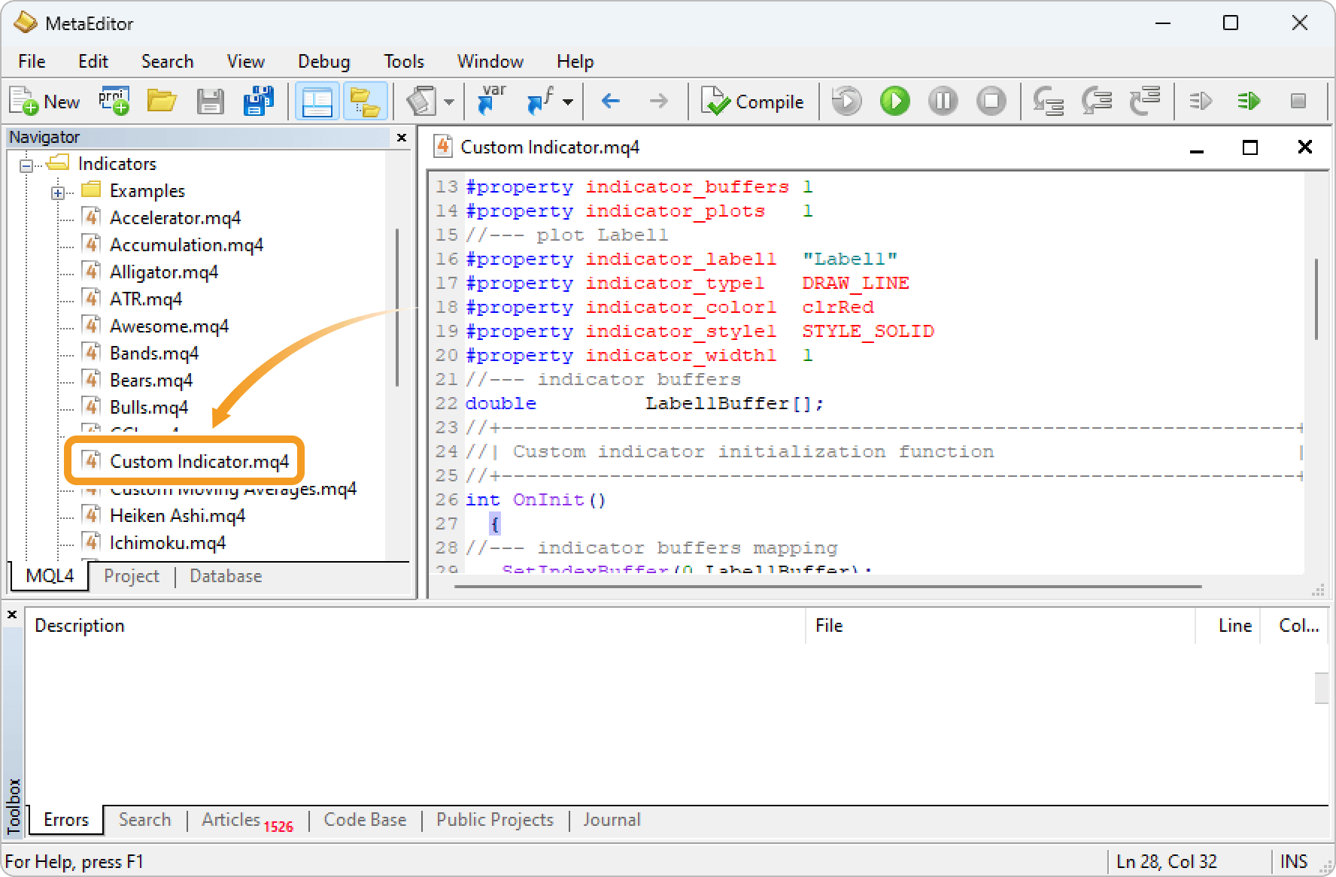Image resolution: width=1336 pixels, height=877 pixels.
Task: Click the New file toolbar button
Action: [44, 102]
